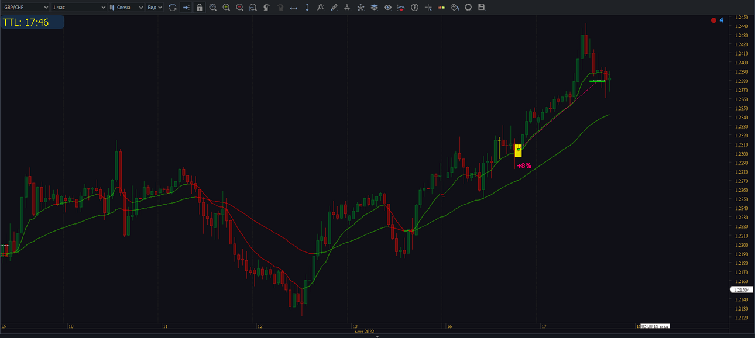Click the zoom to area icon

pyautogui.click(x=253, y=8)
